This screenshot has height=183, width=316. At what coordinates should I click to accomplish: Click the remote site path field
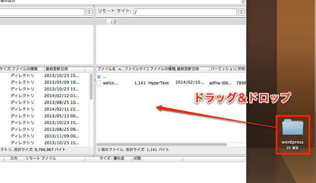click(185, 12)
